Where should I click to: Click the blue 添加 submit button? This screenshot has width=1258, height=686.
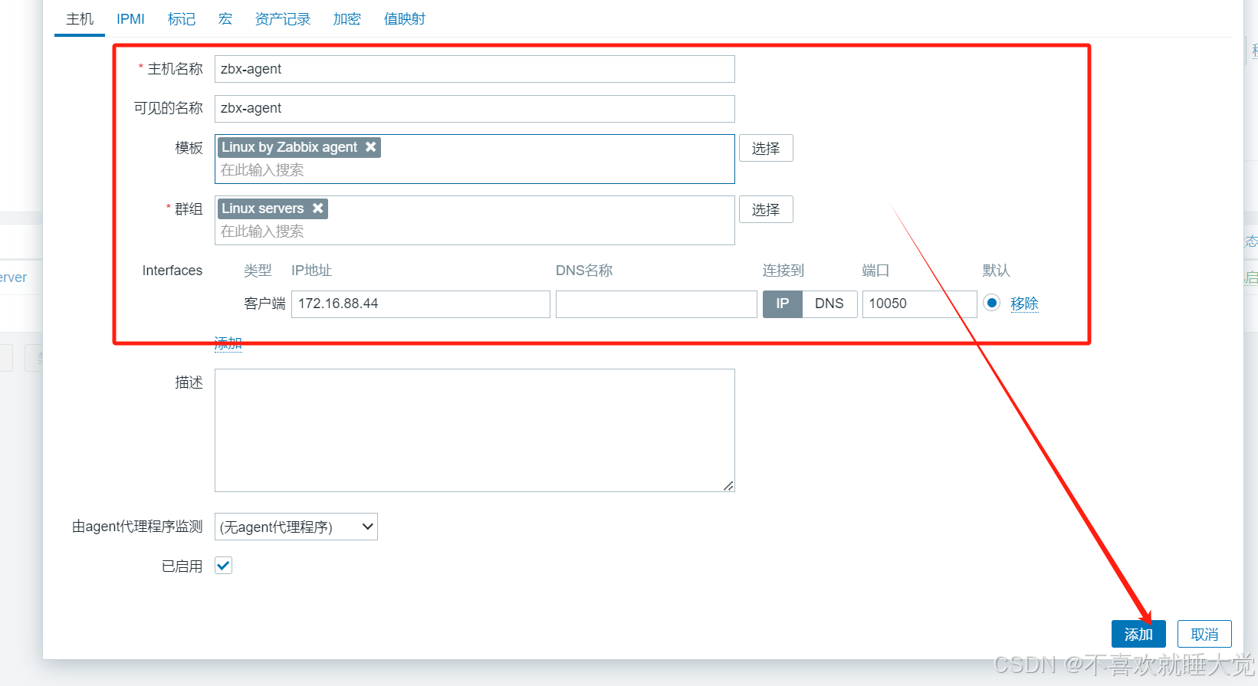(1138, 634)
